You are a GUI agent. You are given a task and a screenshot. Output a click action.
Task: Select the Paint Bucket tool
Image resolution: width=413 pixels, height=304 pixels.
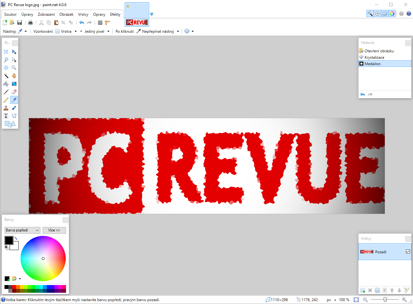click(6, 84)
